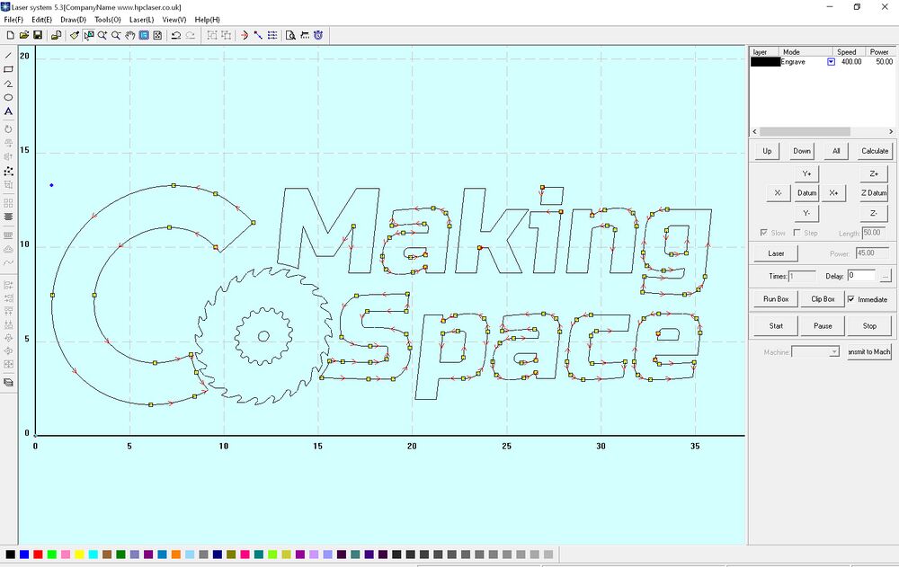The image size is (899, 567).
Task: Activate the Pan hand tool
Action: click(x=129, y=35)
